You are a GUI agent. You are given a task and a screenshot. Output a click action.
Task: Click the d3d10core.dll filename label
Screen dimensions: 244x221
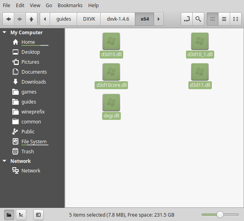tap(111, 85)
